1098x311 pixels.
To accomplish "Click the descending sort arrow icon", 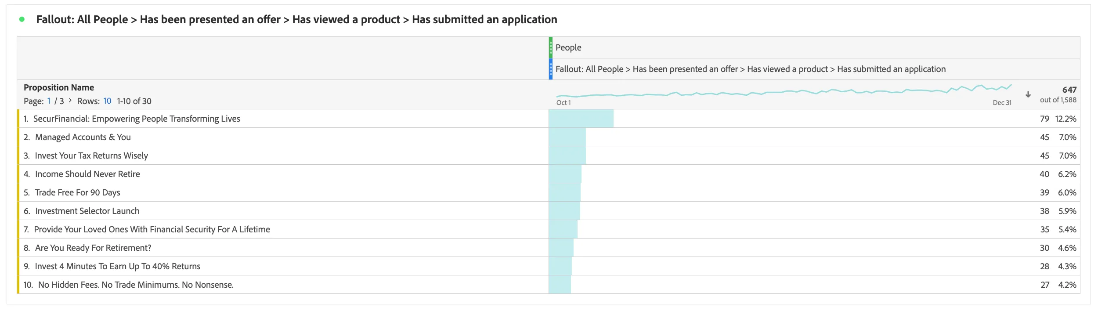I will coord(1028,94).
